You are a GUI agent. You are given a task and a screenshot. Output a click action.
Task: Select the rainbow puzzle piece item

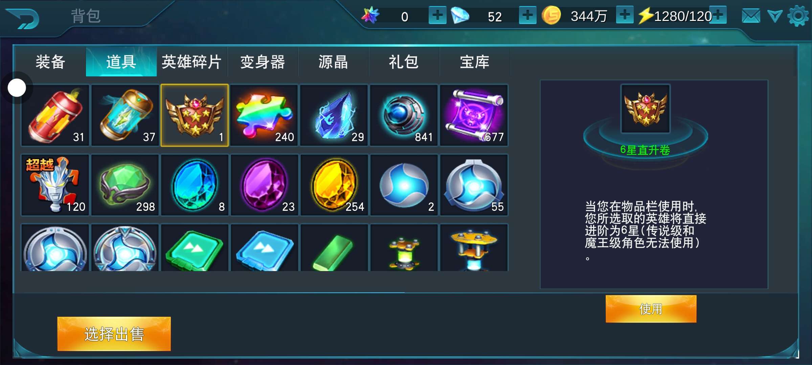tap(264, 115)
